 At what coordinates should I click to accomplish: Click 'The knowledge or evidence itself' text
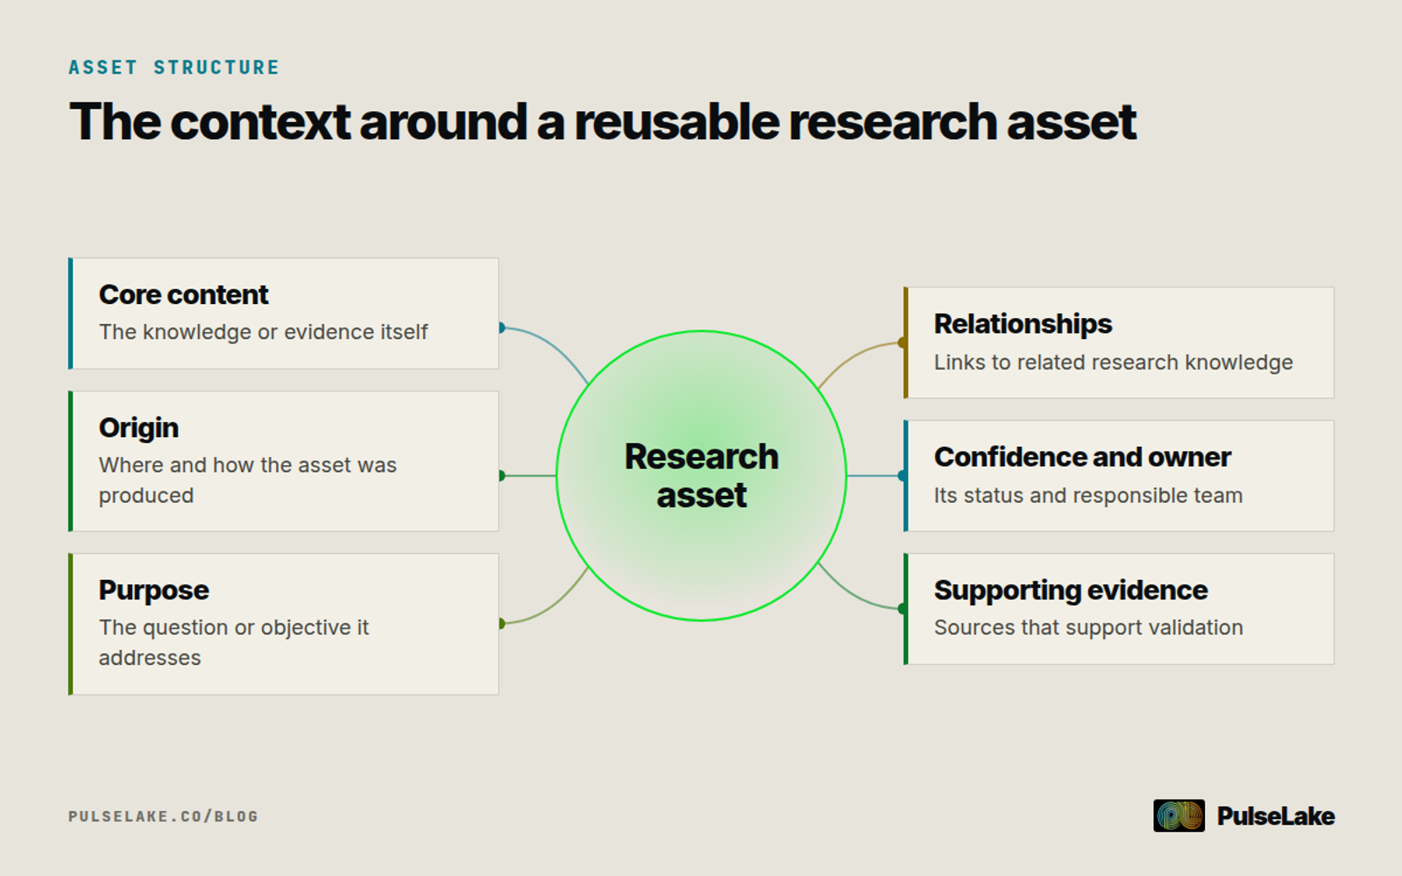click(263, 332)
